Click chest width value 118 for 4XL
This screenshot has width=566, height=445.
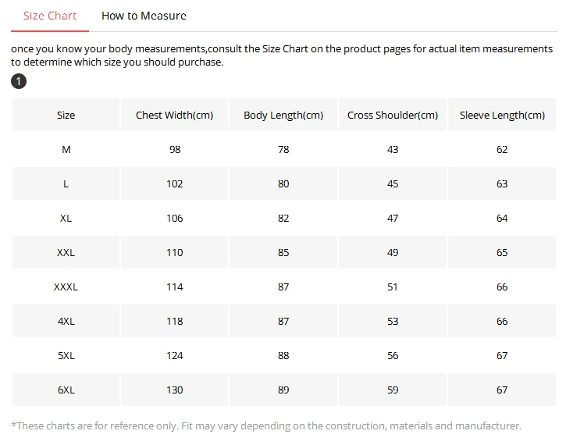(x=175, y=321)
